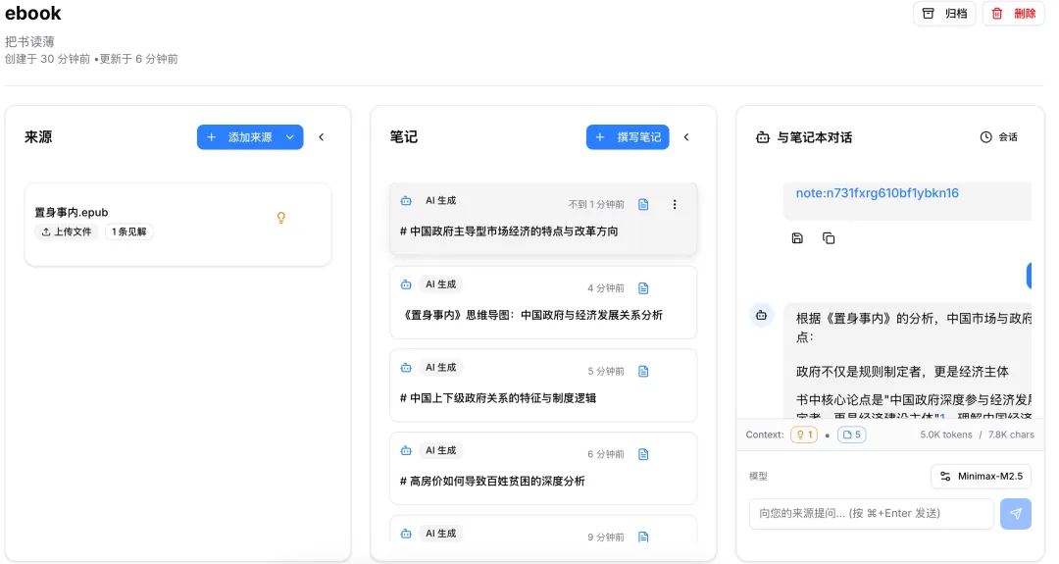The height and width of the screenshot is (564, 1059).
Task: Toggle the insight context badge showing 1
Action: click(804, 435)
